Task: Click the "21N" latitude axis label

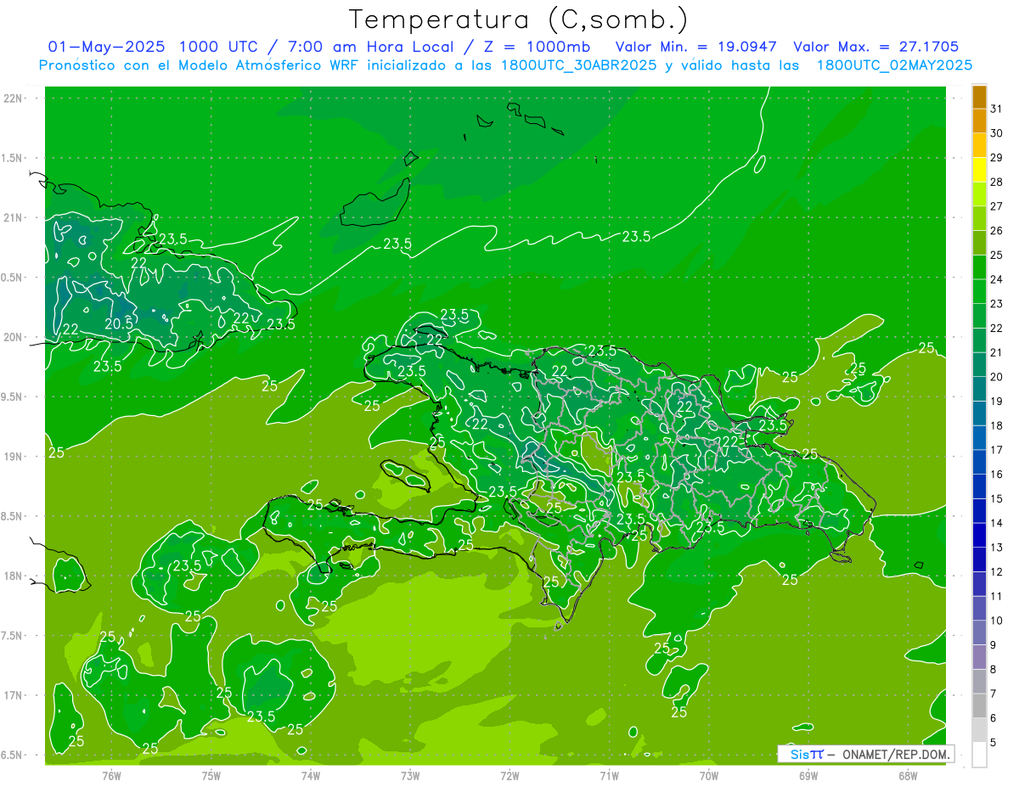Action: [x=14, y=217]
